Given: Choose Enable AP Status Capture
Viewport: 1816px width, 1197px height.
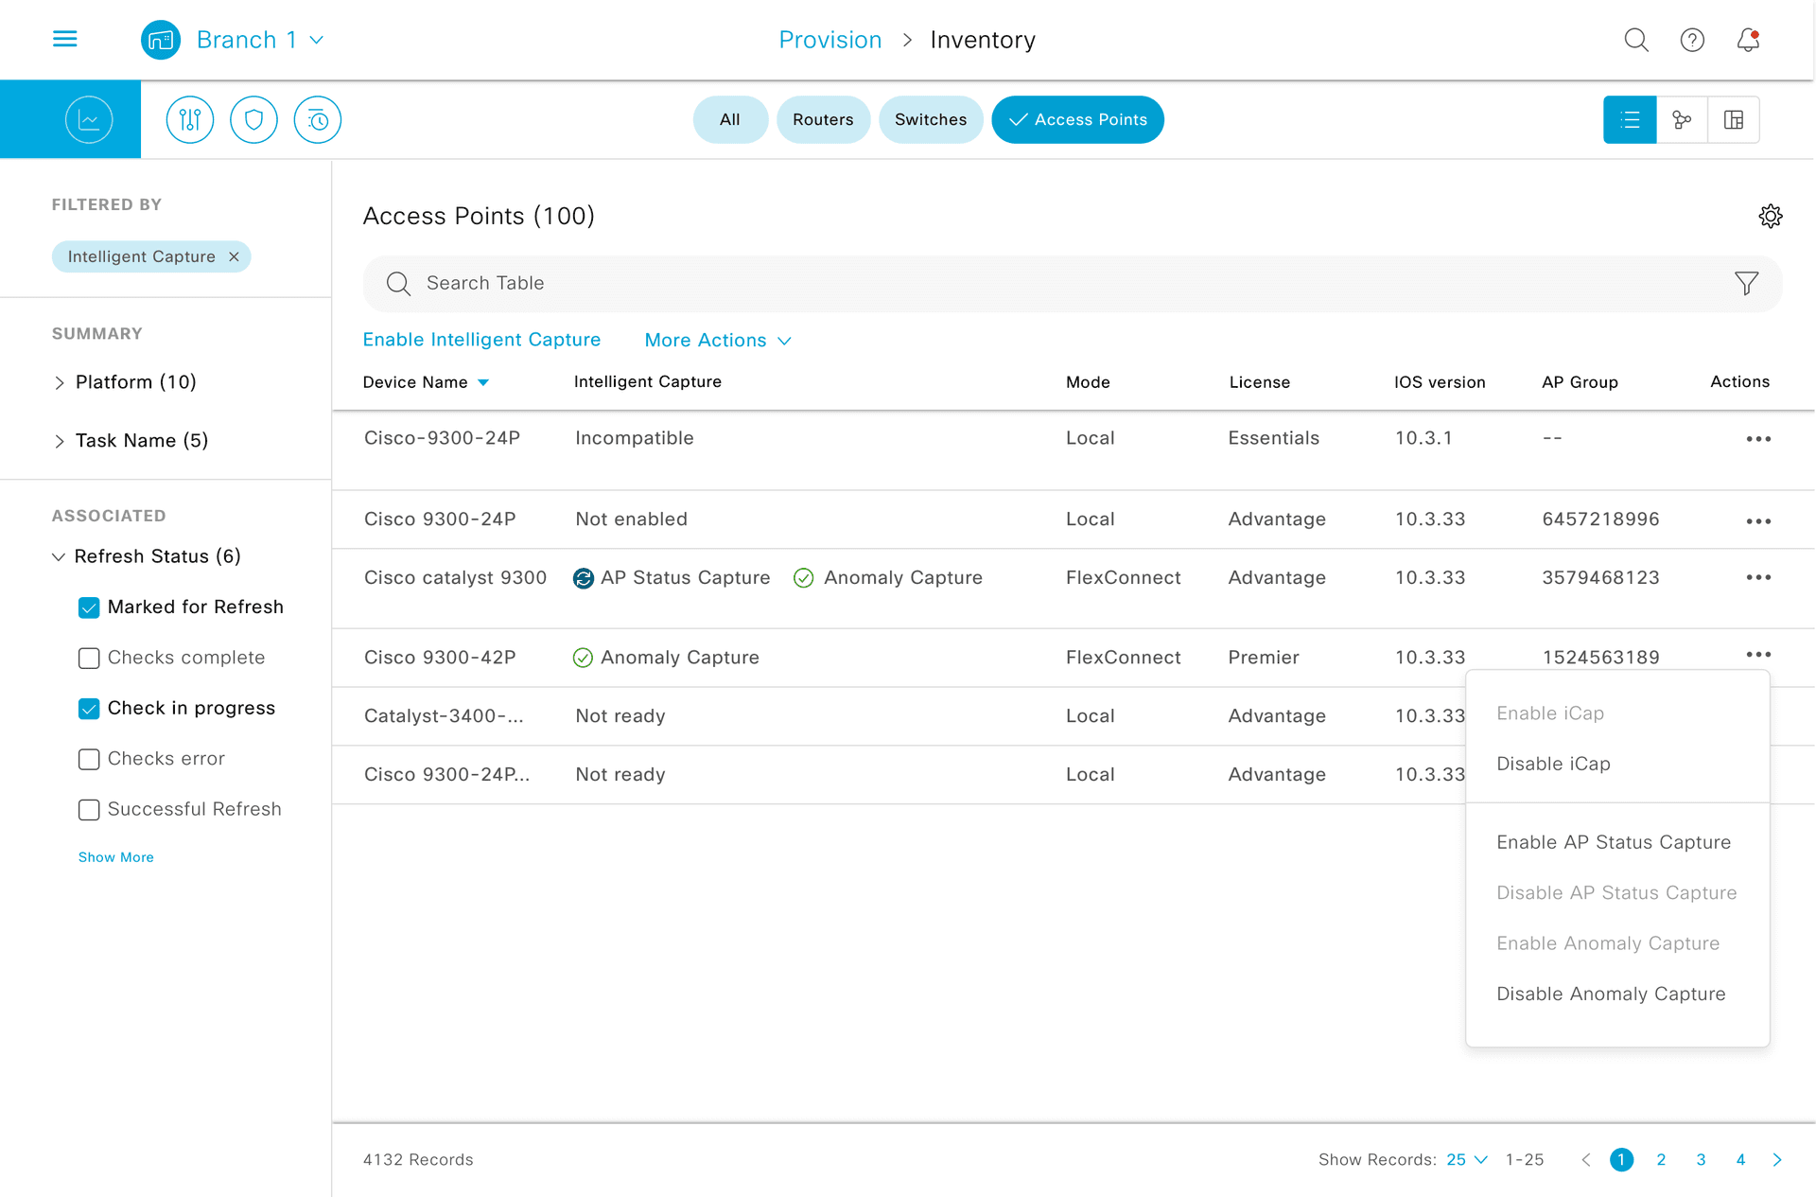Looking at the screenshot, I should click(x=1614, y=842).
